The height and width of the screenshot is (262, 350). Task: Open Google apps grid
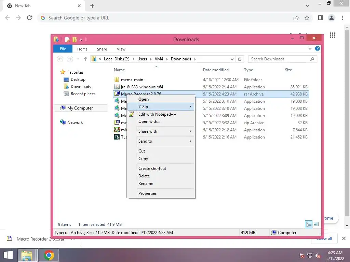332,35
